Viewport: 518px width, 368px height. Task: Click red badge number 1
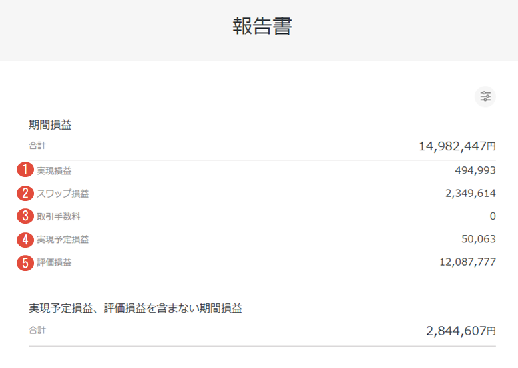coord(25,170)
